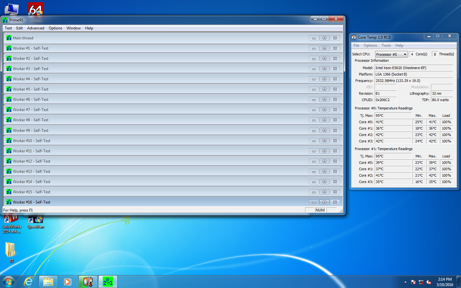461x288 pixels.
Task: Click the Frequency value 2532.56MHz
Action: (414, 81)
